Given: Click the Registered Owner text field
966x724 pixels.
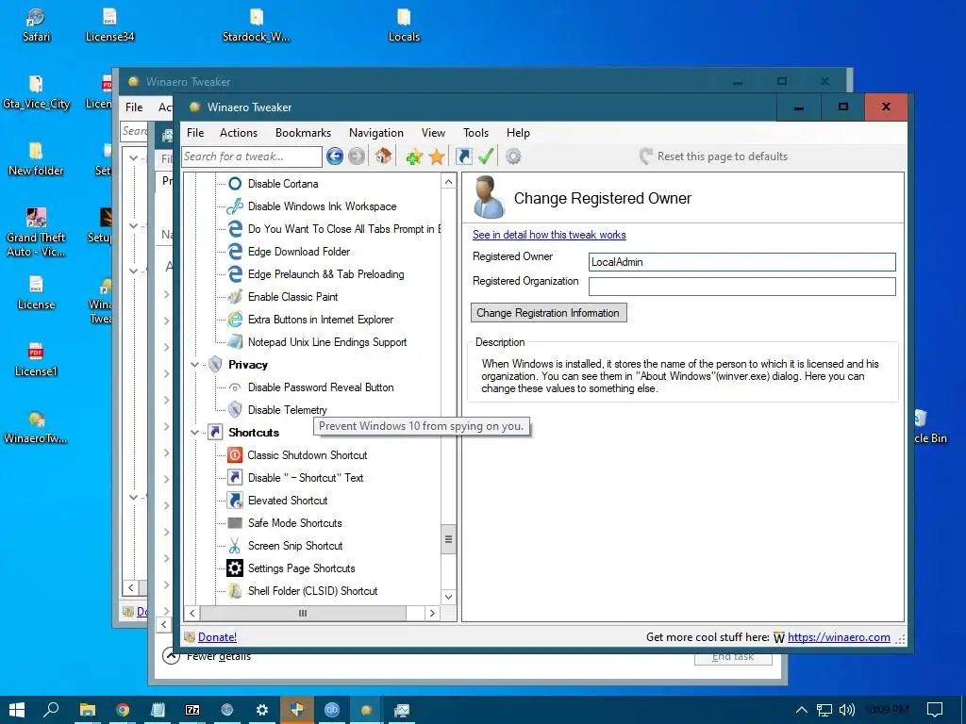Looking at the screenshot, I should coord(741,262).
